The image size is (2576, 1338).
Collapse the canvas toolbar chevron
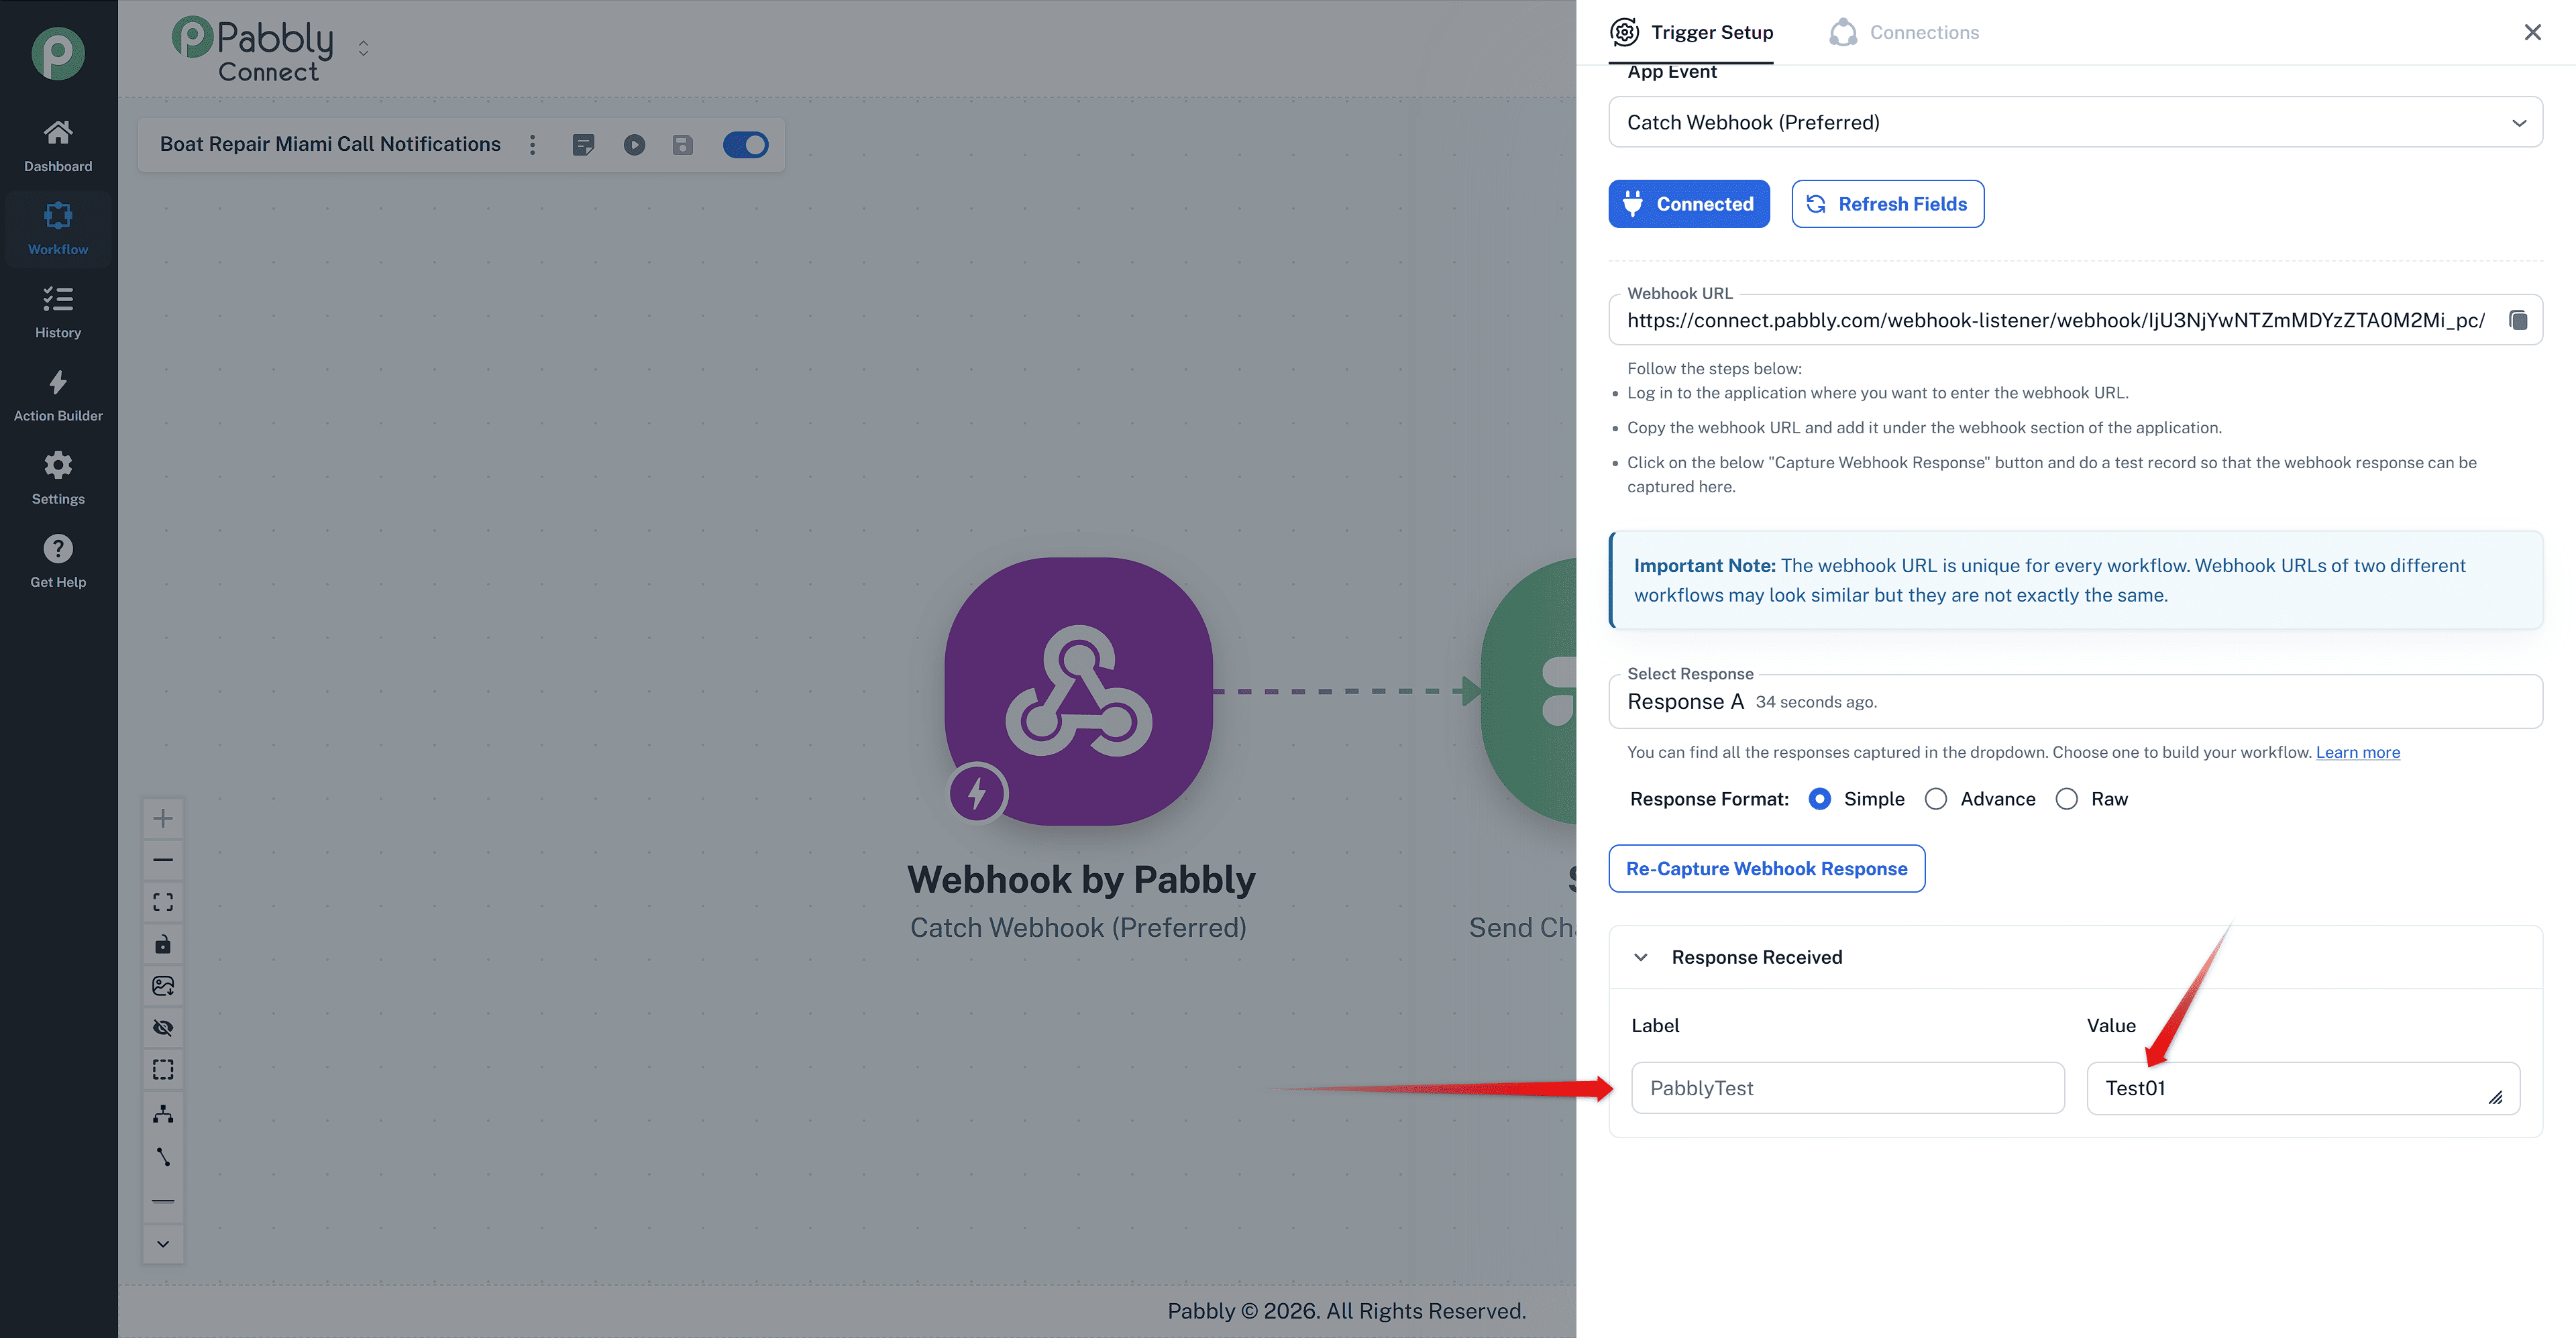click(163, 1244)
